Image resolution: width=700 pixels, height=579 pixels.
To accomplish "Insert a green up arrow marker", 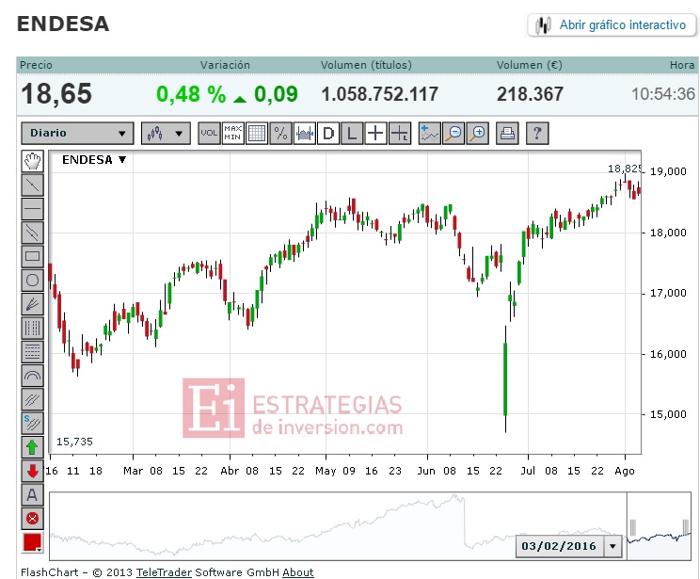I will (x=32, y=447).
